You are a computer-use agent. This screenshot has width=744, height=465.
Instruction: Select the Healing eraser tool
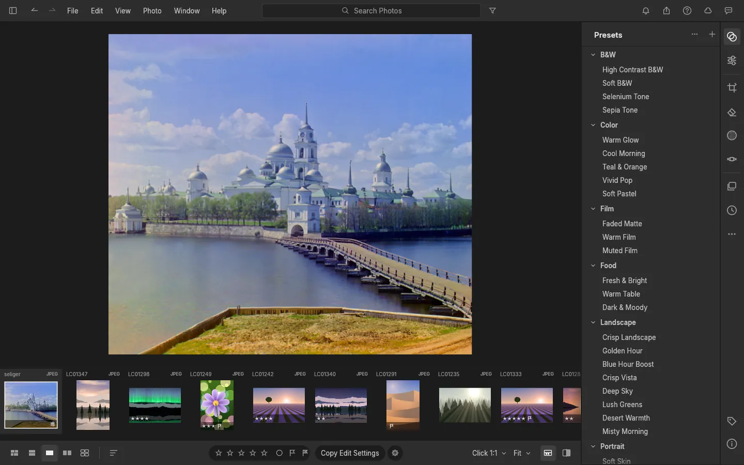point(732,112)
